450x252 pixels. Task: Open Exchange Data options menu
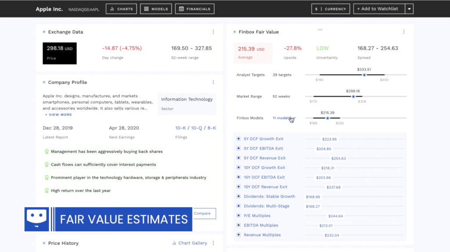coord(213,32)
